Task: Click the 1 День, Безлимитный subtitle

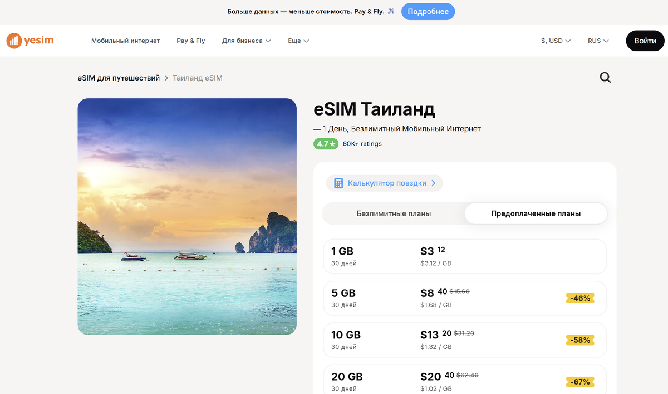Action: click(x=397, y=129)
